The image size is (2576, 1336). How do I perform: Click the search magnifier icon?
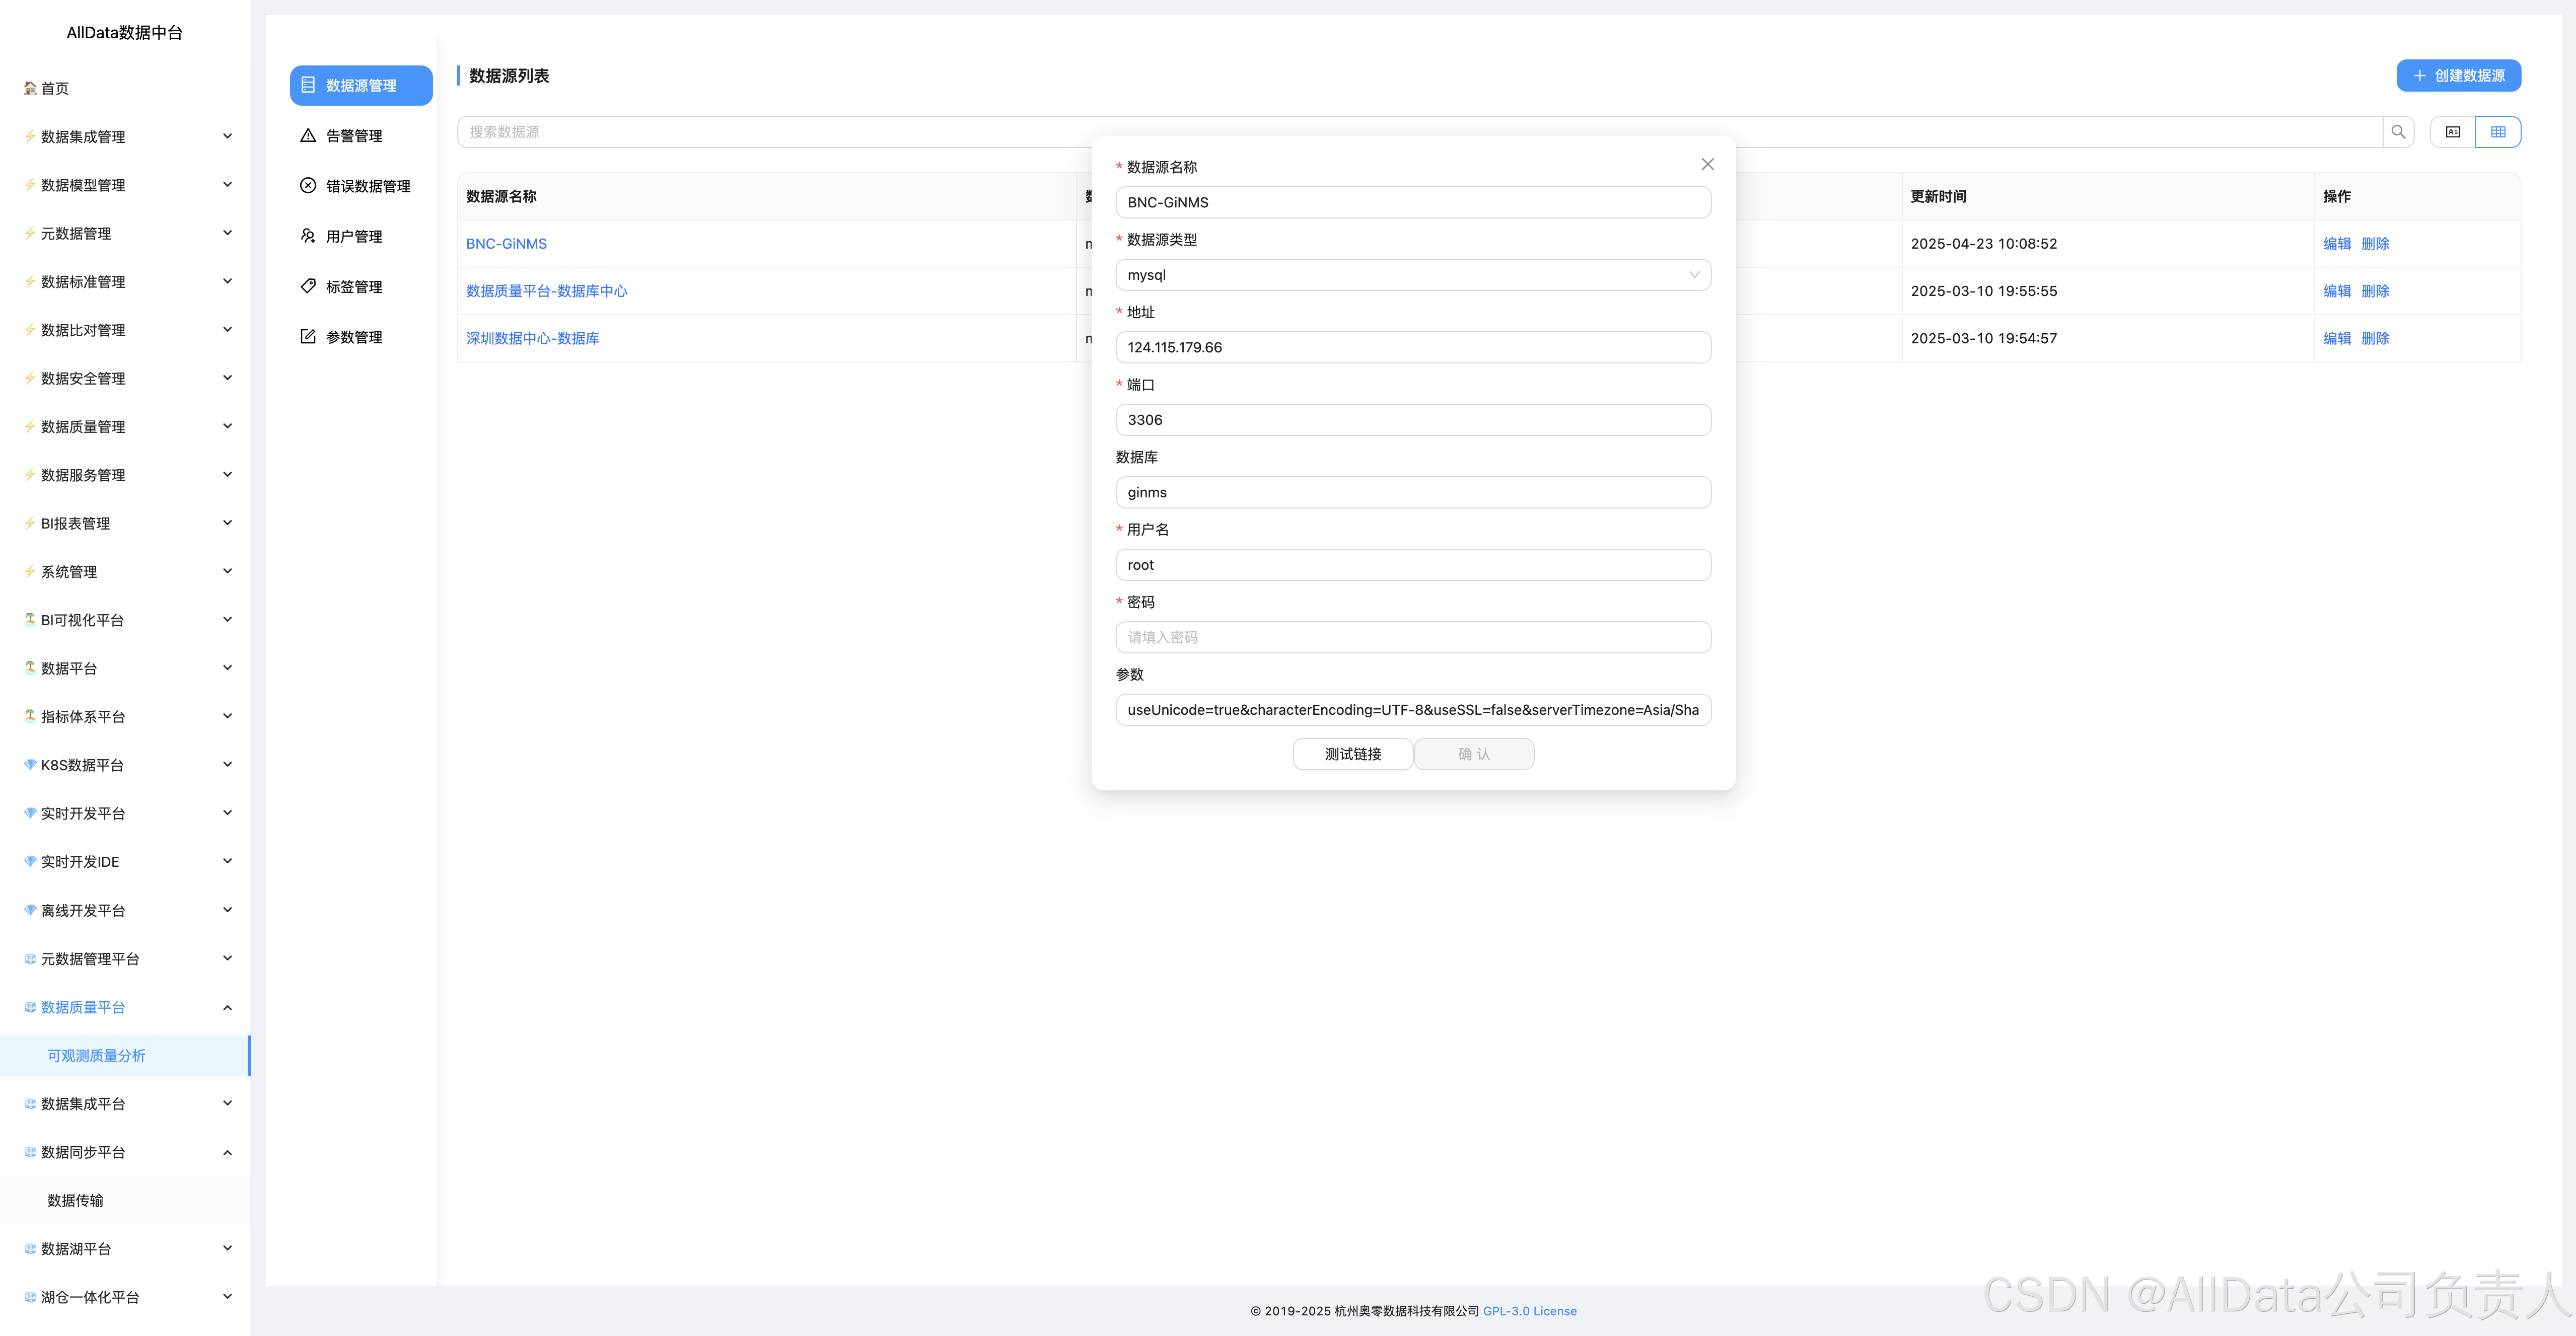[x=2398, y=132]
